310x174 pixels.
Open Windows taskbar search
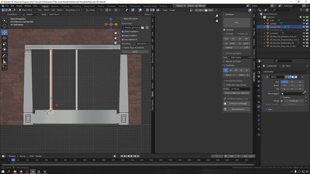click(9, 172)
